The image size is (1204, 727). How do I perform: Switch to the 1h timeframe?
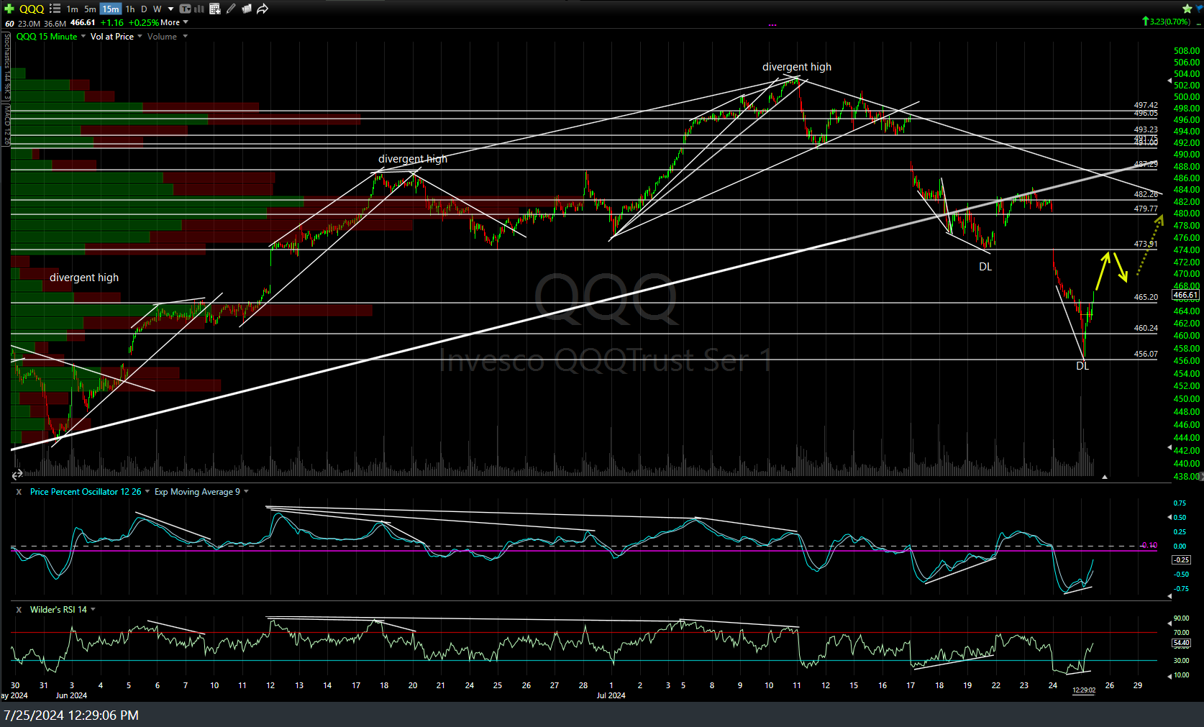tap(130, 9)
